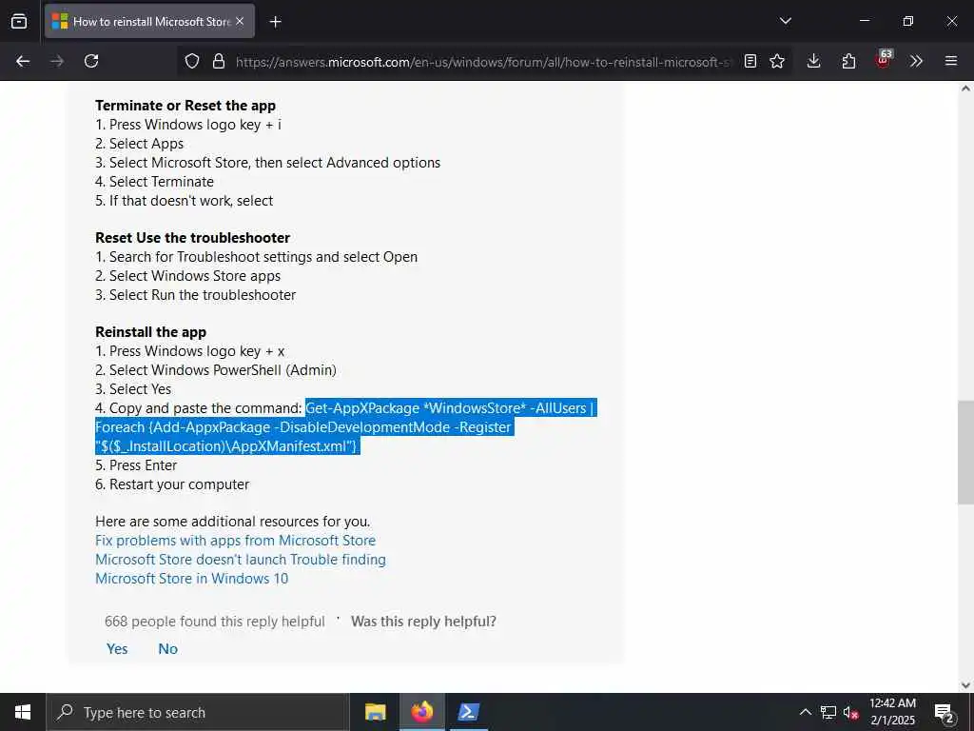
Task: Click the Reset Use the troubleshooter heading
Action: coord(192,237)
